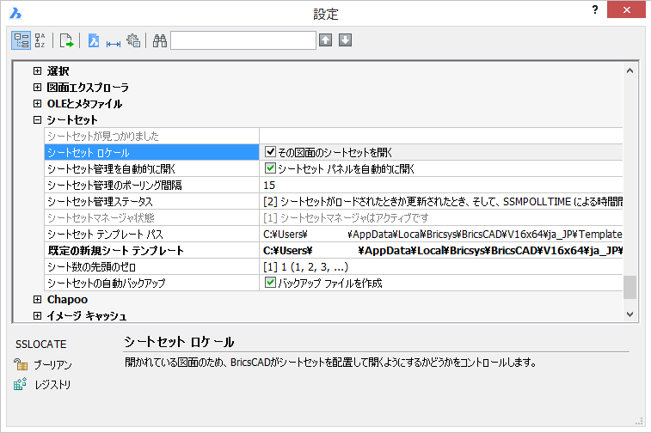
Task: Click the ブーリアン type icon
Action: tap(21, 364)
